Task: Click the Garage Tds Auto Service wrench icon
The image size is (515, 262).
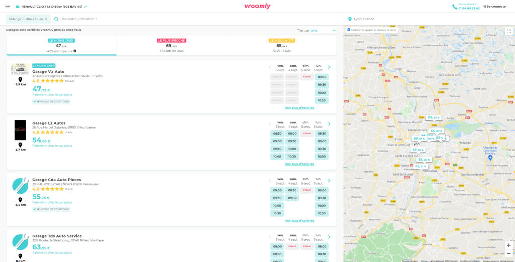Action: tap(20, 242)
